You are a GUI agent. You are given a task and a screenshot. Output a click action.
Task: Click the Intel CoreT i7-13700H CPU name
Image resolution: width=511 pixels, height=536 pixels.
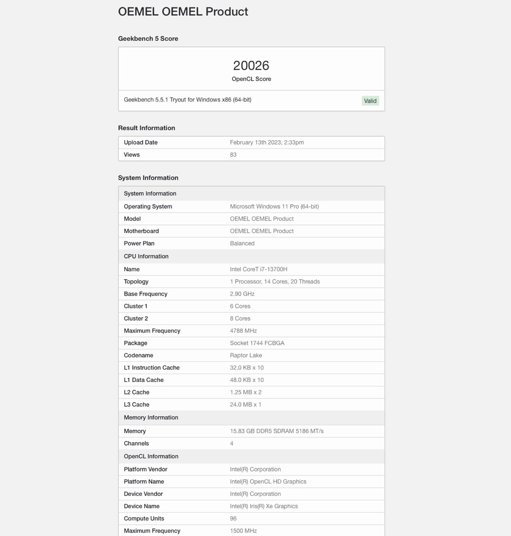(259, 269)
